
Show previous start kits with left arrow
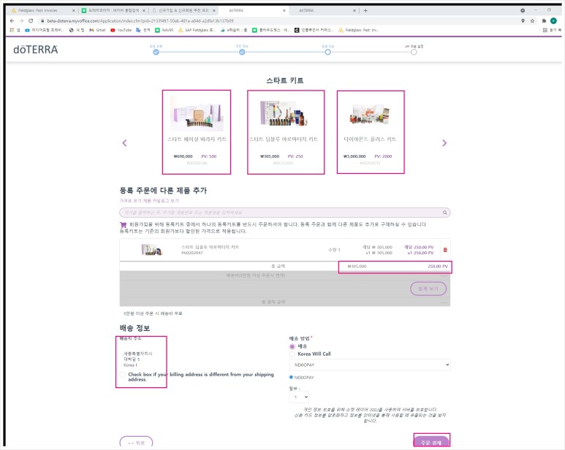[125, 143]
